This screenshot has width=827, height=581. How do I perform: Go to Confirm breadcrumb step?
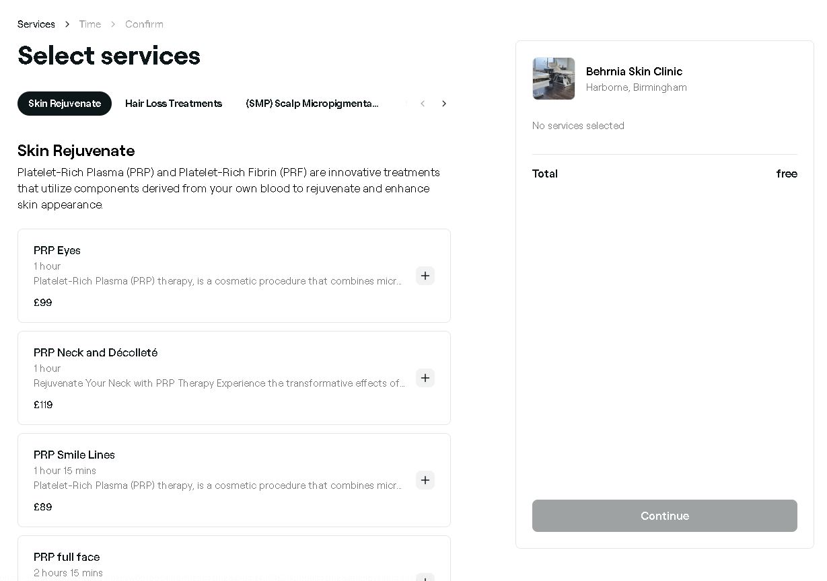tap(144, 24)
